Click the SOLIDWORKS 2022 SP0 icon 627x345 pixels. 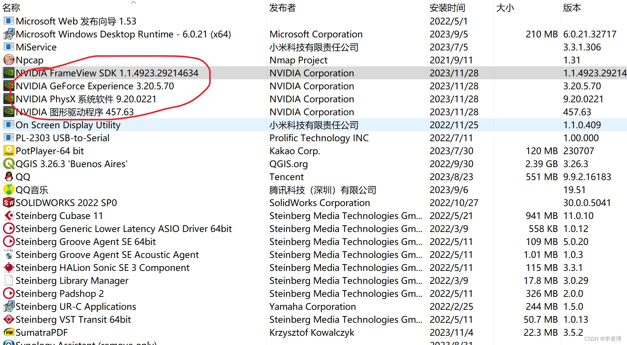[x=9, y=202]
